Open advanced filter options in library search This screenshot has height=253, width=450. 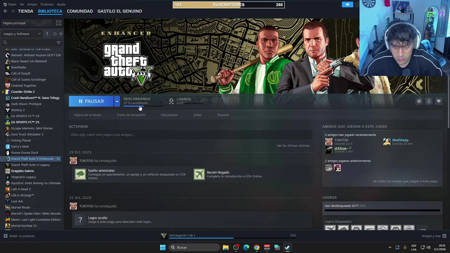click(58, 43)
